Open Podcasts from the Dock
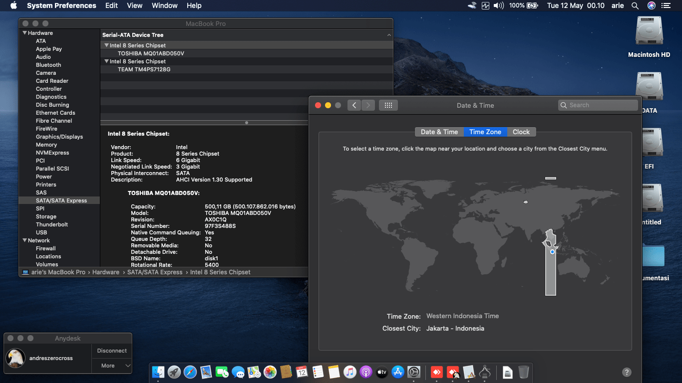 (x=366, y=372)
